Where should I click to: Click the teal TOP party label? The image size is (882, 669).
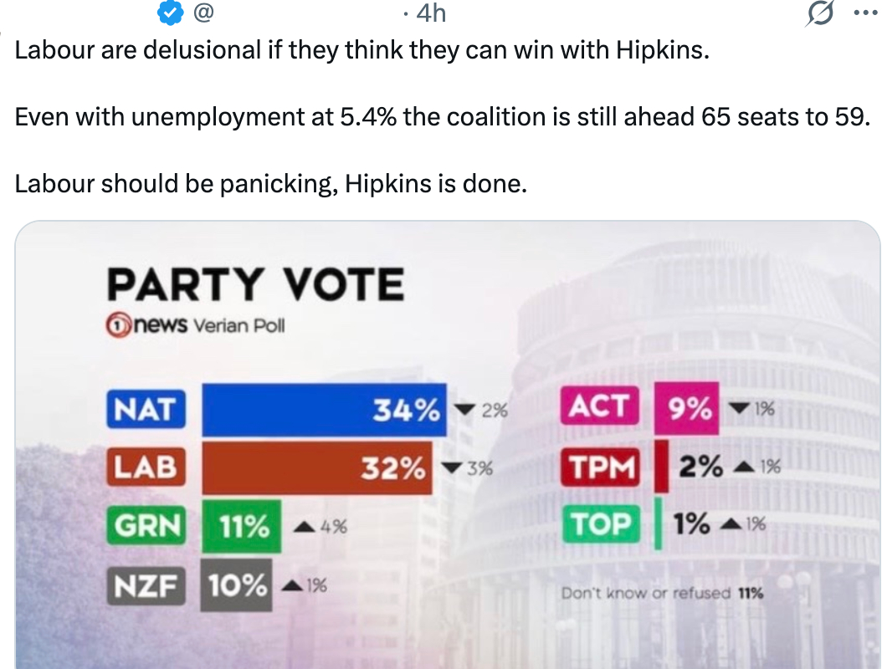(x=600, y=524)
